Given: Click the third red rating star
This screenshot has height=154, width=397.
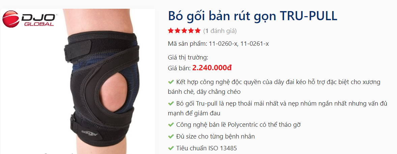Looking at the screenshot, I should [x=184, y=31].
